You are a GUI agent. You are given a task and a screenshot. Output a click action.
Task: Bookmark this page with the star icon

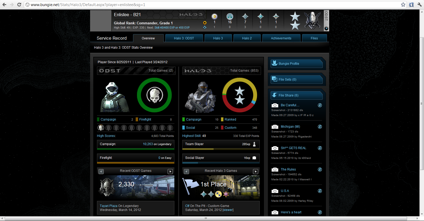pos(403,4)
